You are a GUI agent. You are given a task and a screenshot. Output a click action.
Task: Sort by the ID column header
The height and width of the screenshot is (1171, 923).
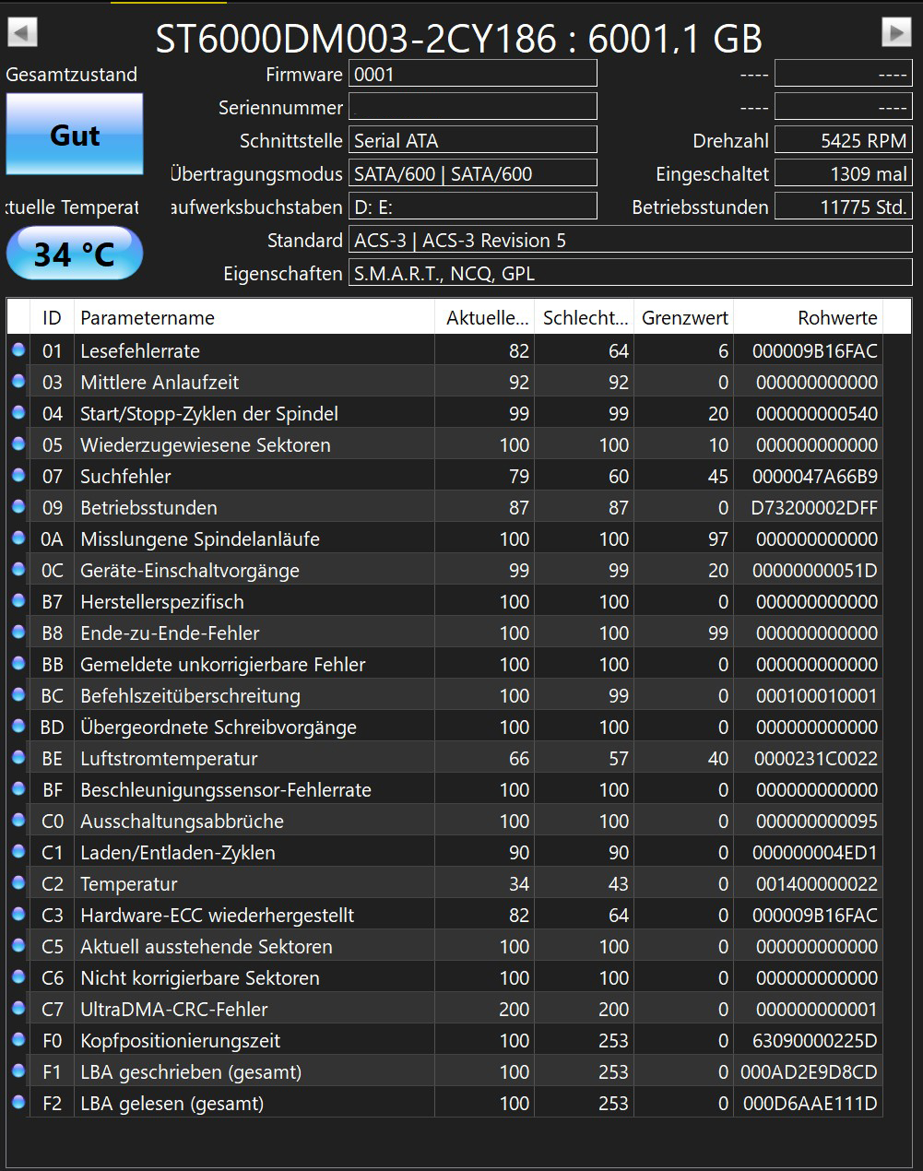(x=52, y=317)
